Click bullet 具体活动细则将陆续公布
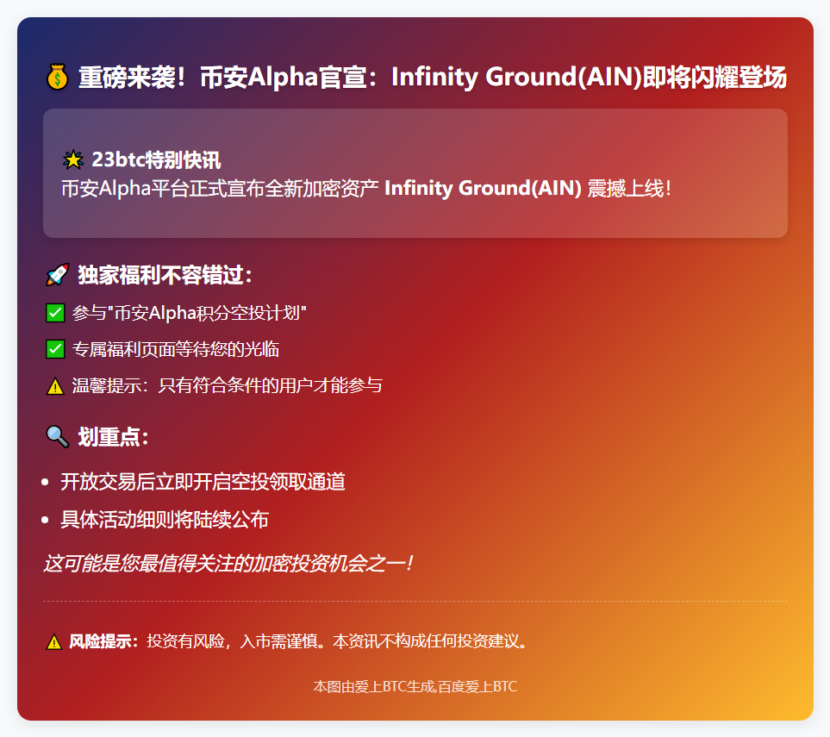The width and height of the screenshot is (830, 737). (165, 520)
